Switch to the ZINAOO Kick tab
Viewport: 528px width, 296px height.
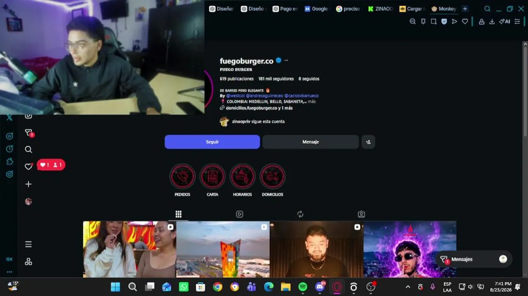380,9
